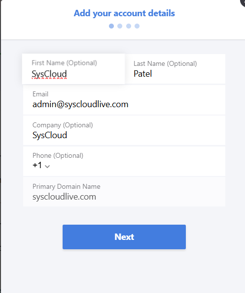
Task: Click the First Name field containing SysCloud
Action: (73, 69)
